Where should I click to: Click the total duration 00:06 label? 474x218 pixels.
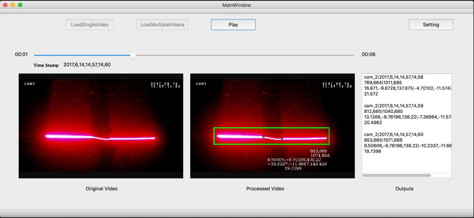(368, 54)
